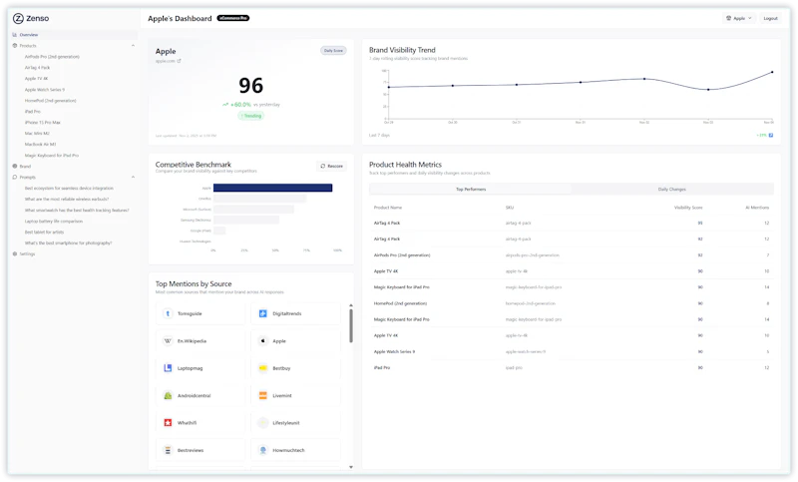Click the 'ipad-pro' SKU cell

(514, 367)
